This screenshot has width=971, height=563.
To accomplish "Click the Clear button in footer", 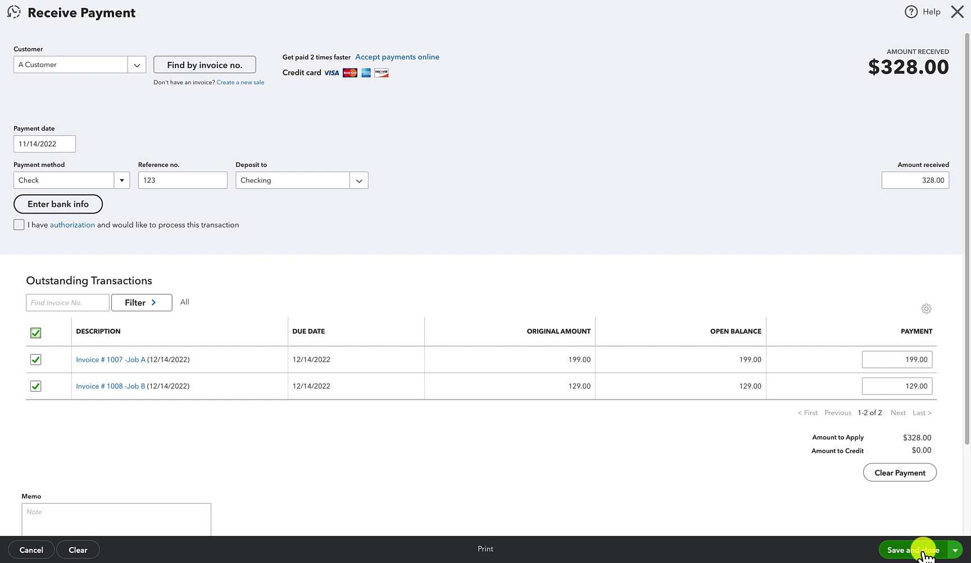I will (78, 550).
